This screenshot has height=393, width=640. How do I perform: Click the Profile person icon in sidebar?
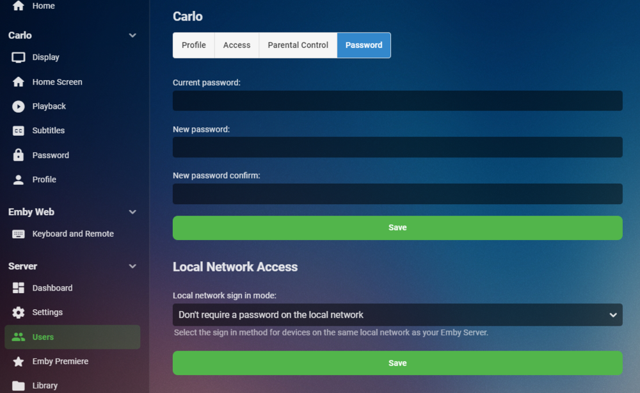tap(19, 180)
